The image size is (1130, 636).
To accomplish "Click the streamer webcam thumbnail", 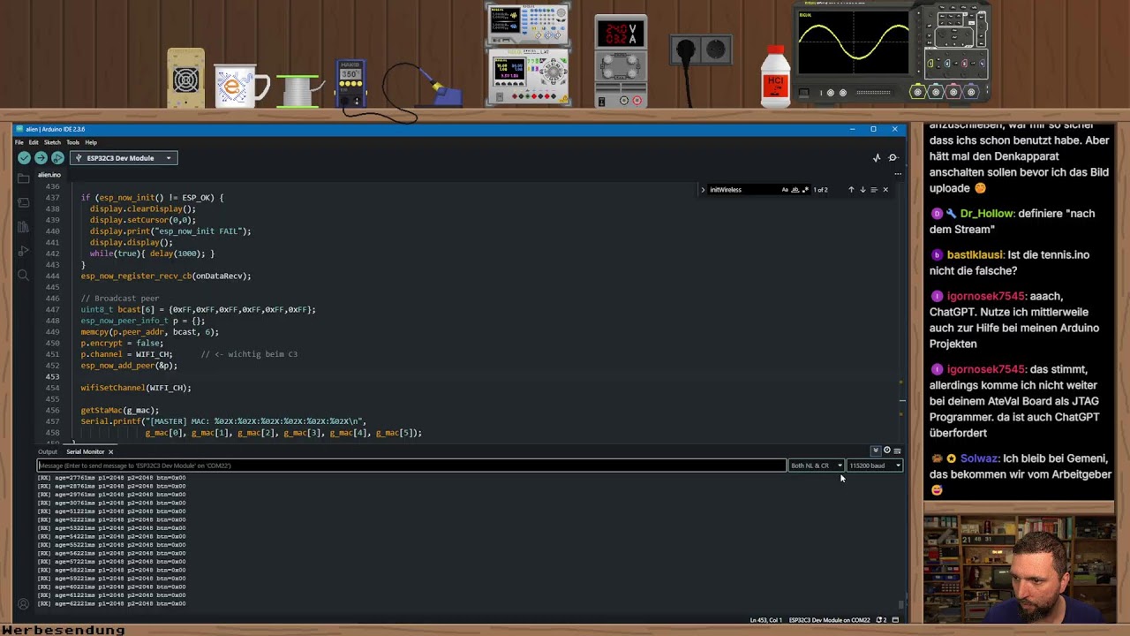I will [x=1019, y=568].
